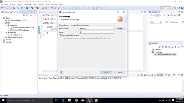Open the Action Center notification icon
This screenshot has width=184, height=103.
tap(173, 100)
